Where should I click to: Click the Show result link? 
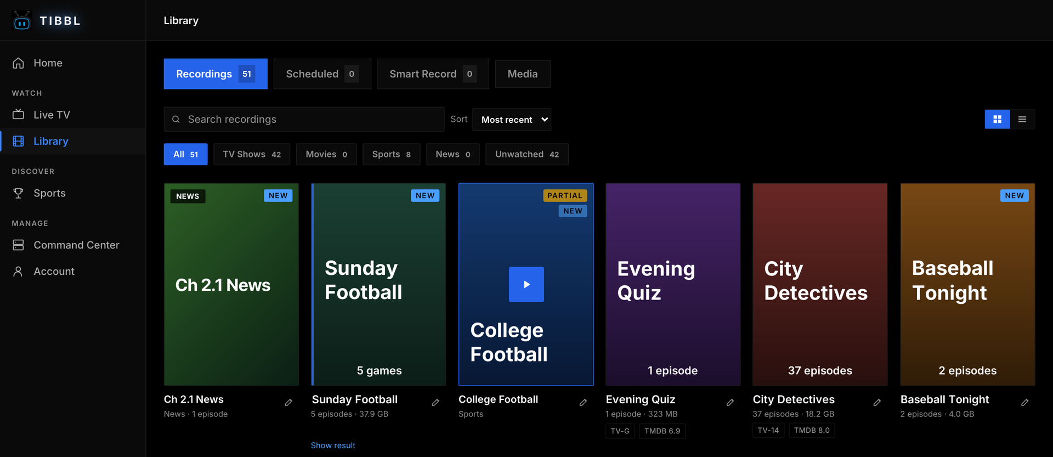[x=333, y=445]
